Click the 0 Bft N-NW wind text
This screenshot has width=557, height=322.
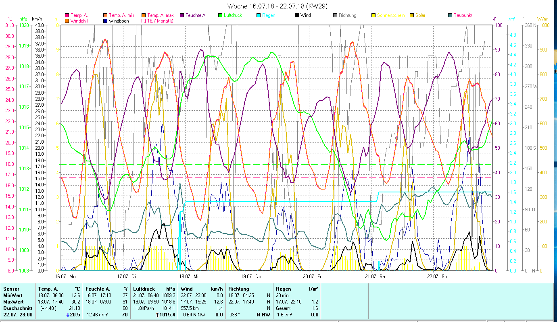tap(195, 315)
